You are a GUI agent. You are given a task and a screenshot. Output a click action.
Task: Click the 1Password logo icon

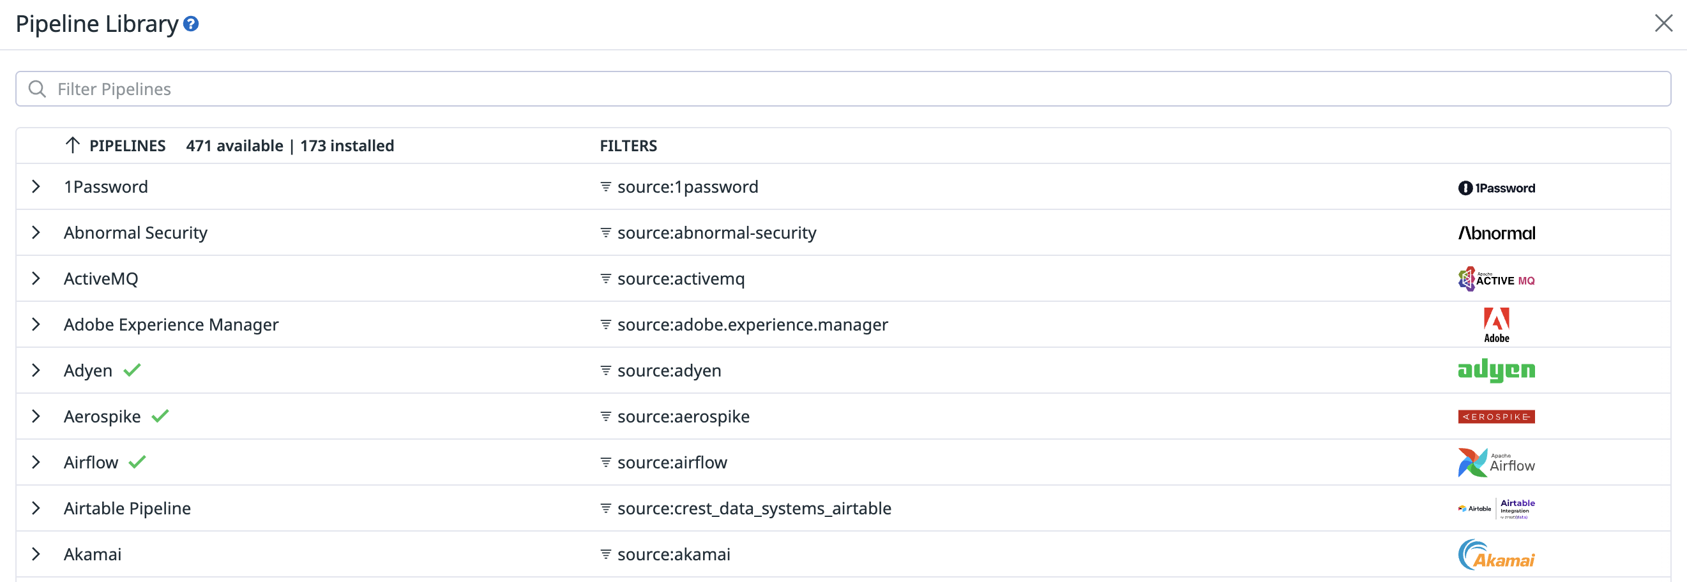pyautogui.click(x=1496, y=188)
